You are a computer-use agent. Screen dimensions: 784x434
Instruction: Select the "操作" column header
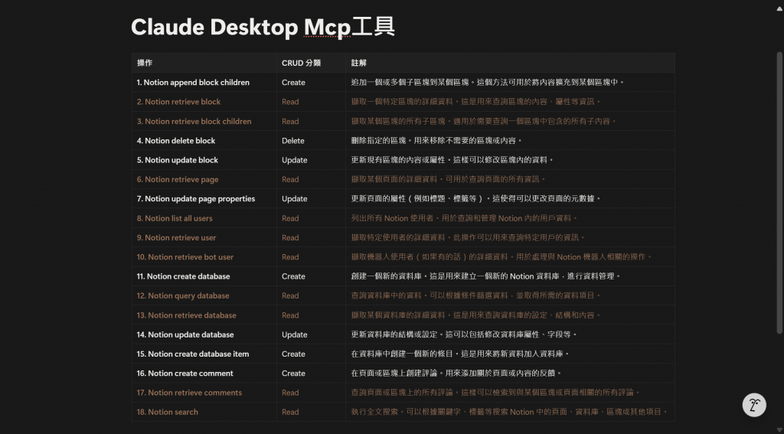[x=204, y=63]
